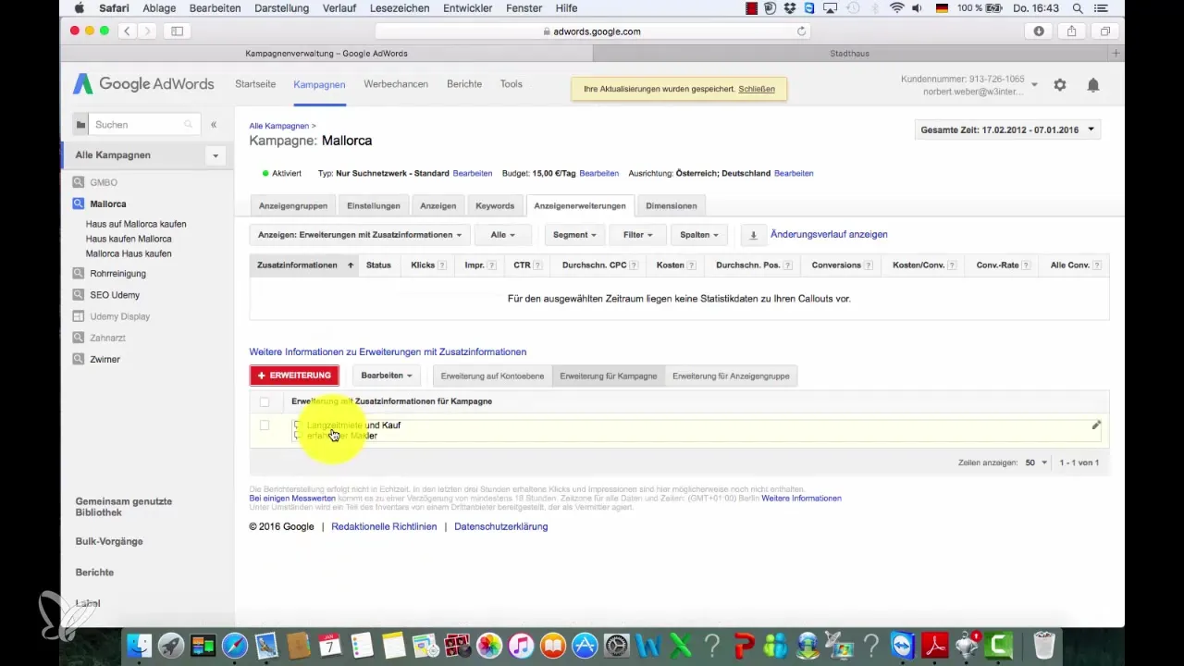1184x666 pixels.
Task: Click the campaign search input field
Action: pos(143,124)
